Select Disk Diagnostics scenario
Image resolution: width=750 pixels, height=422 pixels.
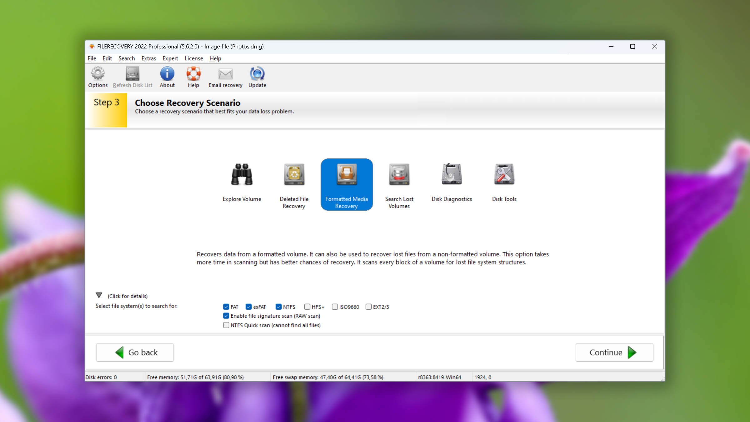[x=452, y=184]
